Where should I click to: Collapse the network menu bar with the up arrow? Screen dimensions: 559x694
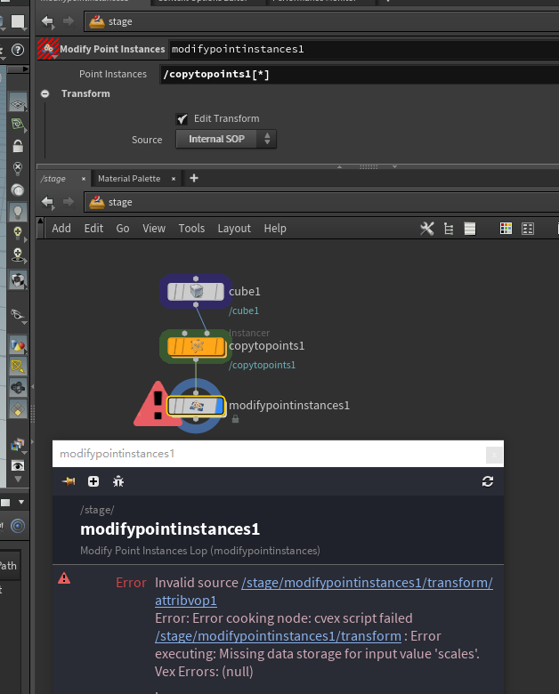coord(40,221)
